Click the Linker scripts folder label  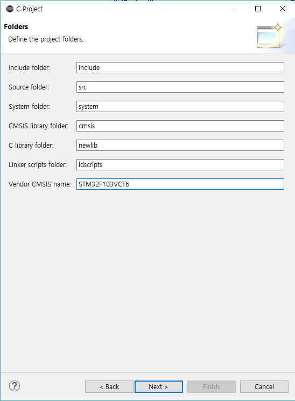(x=38, y=165)
